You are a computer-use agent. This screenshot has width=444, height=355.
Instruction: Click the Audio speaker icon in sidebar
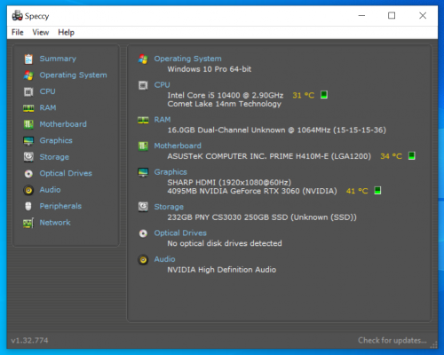coord(28,190)
